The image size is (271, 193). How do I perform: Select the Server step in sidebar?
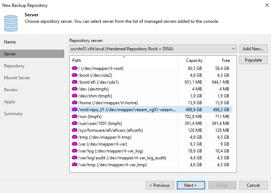coord(10,54)
